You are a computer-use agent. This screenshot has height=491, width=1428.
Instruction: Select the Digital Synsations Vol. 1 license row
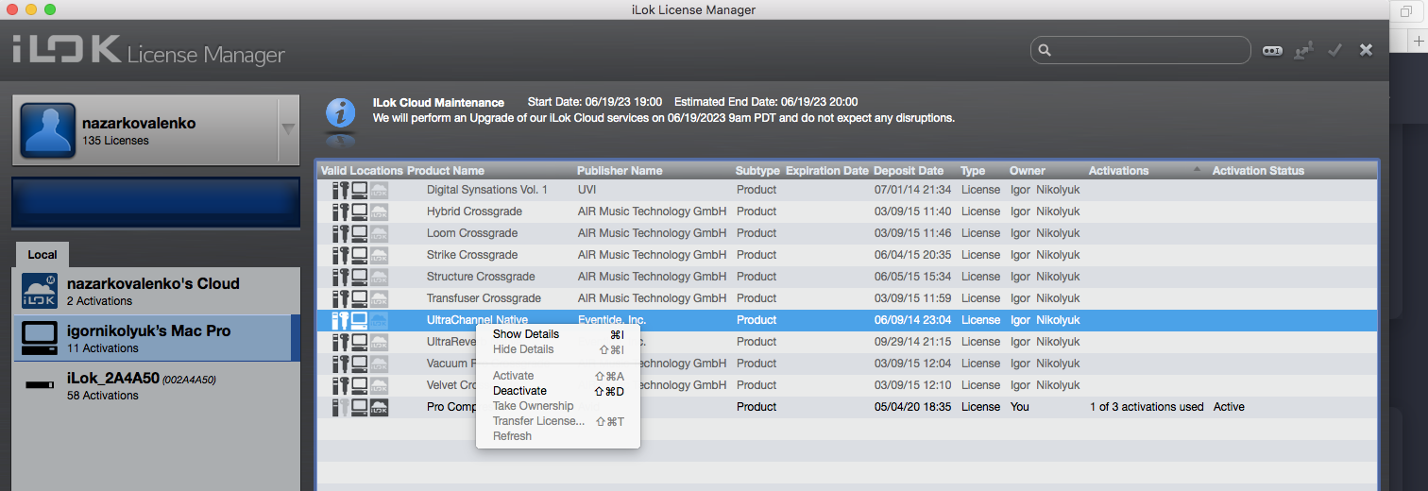pos(487,190)
